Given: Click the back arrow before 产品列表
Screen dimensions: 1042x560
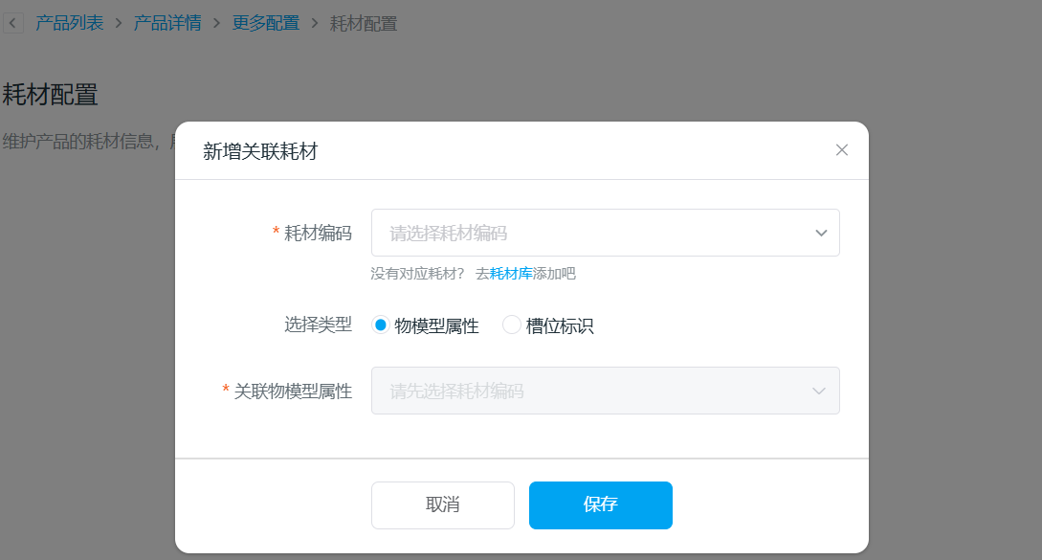Looking at the screenshot, I should [x=11, y=24].
